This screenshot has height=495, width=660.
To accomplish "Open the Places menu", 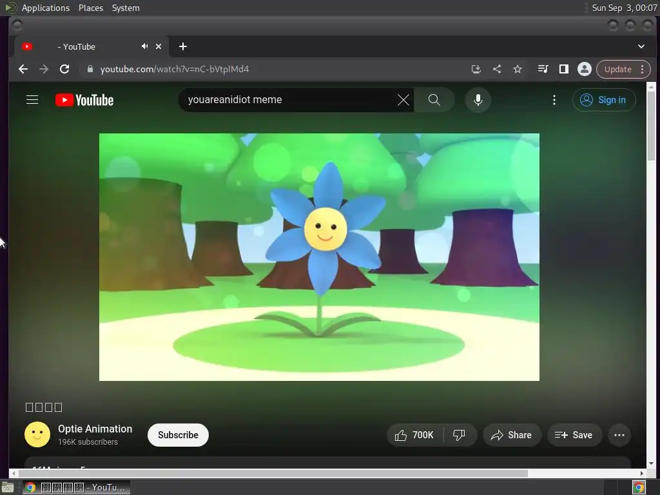I will tap(91, 8).
